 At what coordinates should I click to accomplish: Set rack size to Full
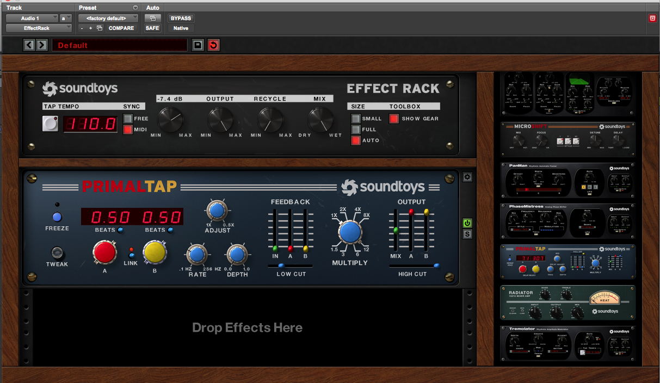(355, 129)
